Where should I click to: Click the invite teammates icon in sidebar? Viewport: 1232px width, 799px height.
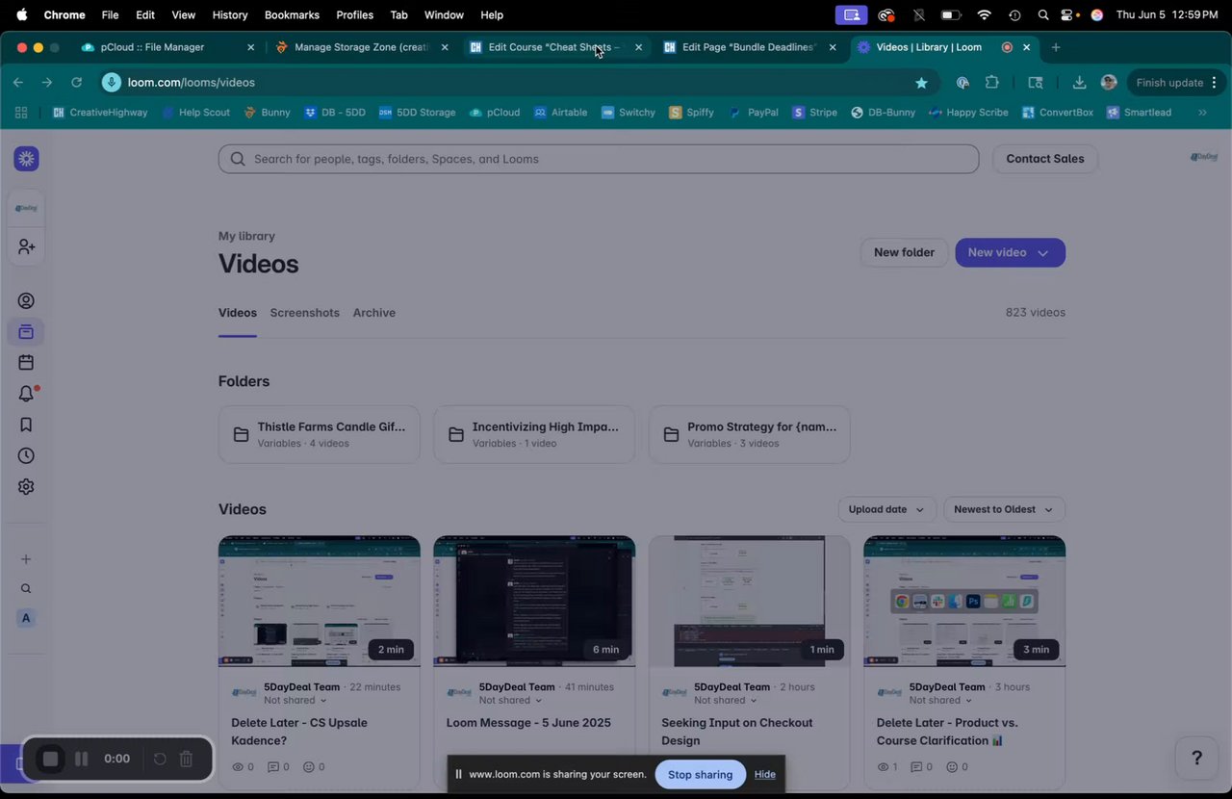pyautogui.click(x=26, y=247)
